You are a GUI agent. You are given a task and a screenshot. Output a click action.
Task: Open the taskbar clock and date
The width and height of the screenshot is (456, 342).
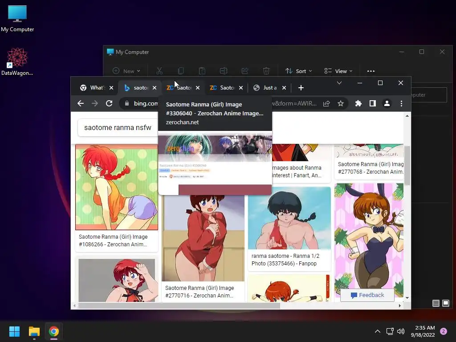pyautogui.click(x=423, y=331)
